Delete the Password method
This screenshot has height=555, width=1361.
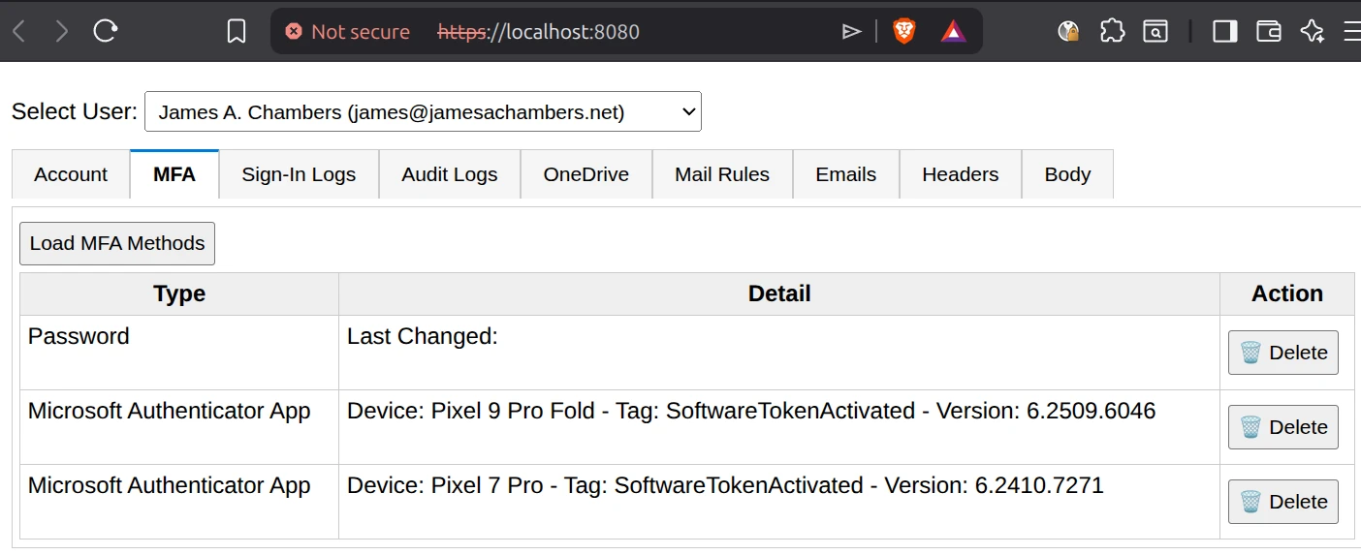coord(1283,353)
